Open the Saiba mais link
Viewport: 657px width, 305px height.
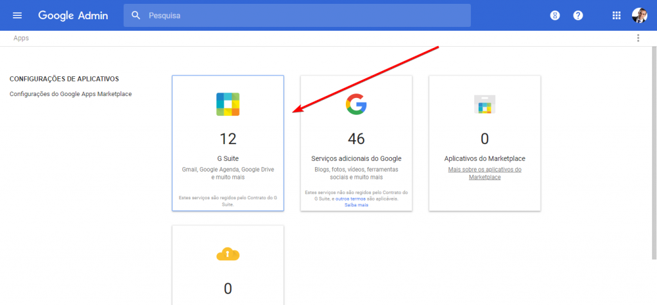(x=356, y=205)
